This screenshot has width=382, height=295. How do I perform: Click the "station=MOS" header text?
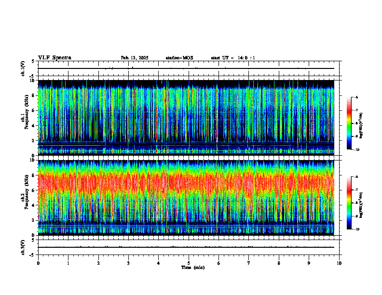click(x=179, y=58)
